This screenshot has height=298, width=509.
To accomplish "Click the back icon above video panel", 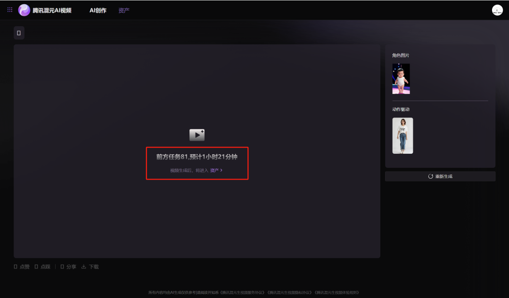I will click(19, 33).
